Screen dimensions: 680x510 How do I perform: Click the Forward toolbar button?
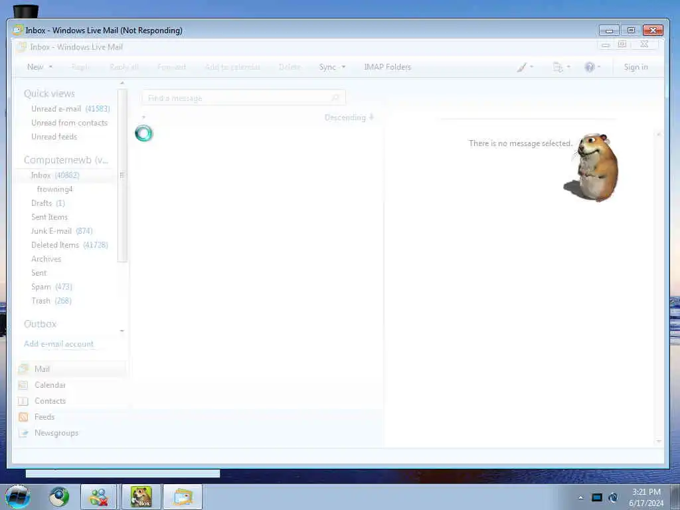click(172, 67)
